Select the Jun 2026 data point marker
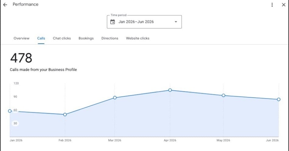Viewport: 289px width, 151px height. pos(279,99)
